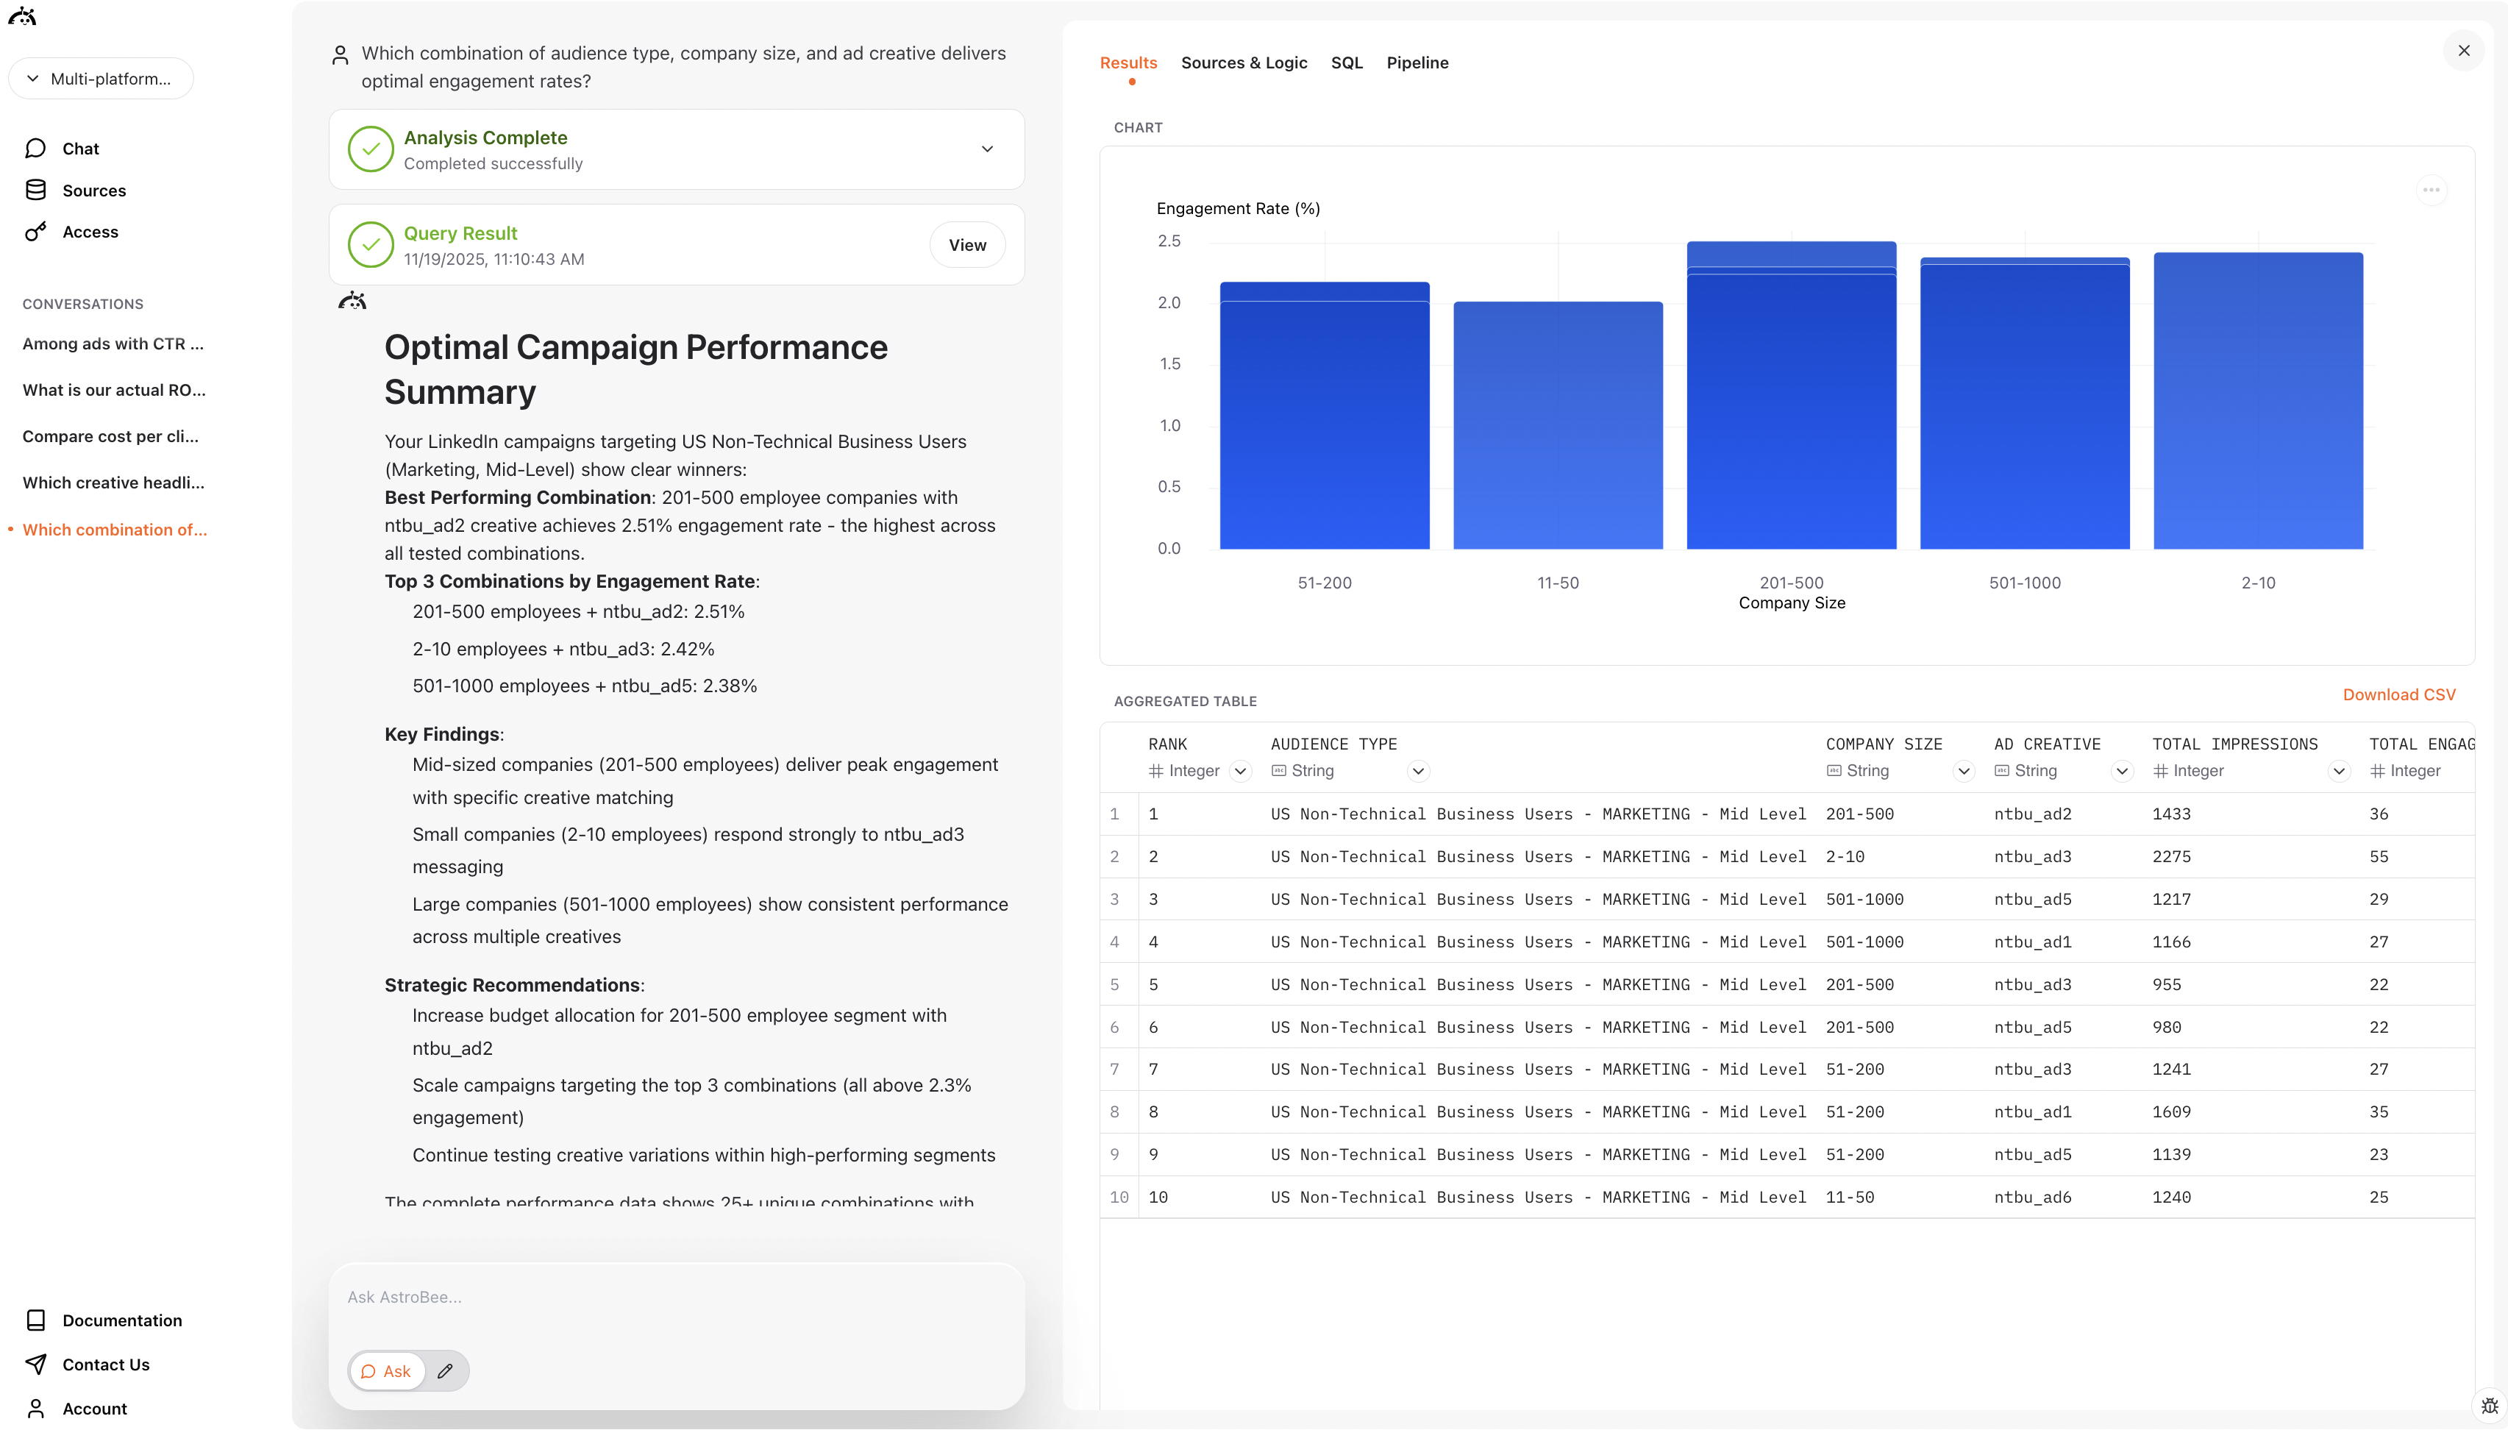This screenshot has width=2508, height=1430.
Task: Open the AUDIENCE TYPE column filter dropdown
Action: [1418, 771]
